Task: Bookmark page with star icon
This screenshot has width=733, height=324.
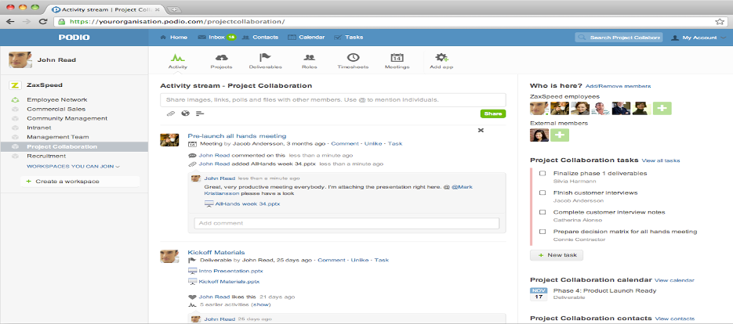Action: pos(720,21)
